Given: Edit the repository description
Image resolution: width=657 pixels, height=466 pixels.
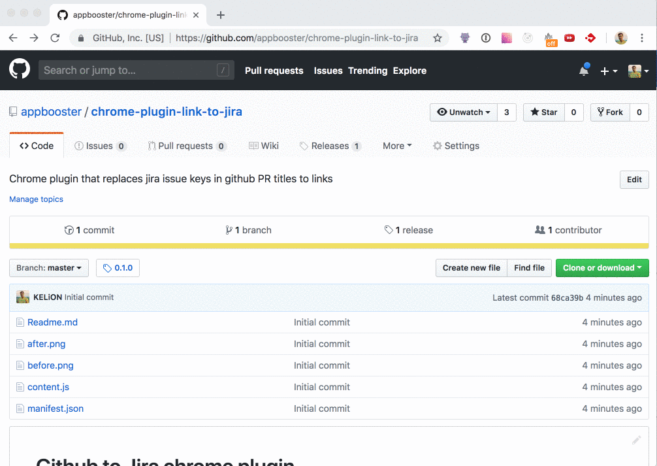Looking at the screenshot, I should tap(634, 180).
